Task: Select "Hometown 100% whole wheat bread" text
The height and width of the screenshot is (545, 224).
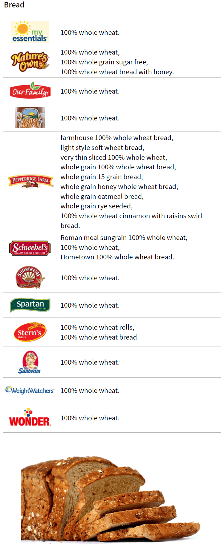Action: point(117,257)
